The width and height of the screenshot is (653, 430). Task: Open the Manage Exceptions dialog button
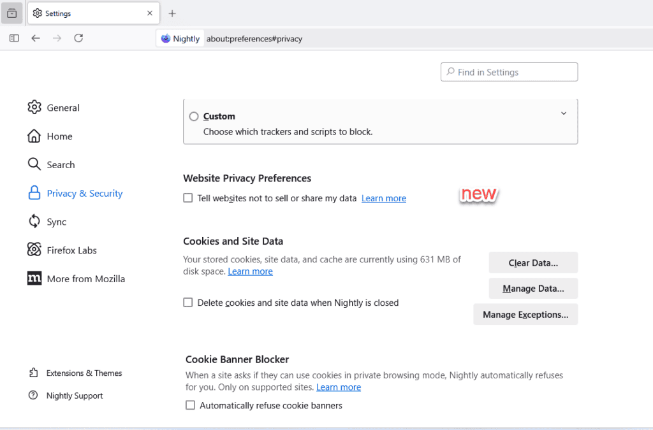pyautogui.click(x=525, y=314)
